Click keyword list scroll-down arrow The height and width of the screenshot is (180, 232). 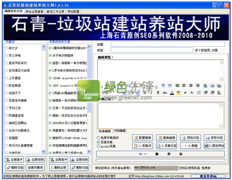(43, 151)
